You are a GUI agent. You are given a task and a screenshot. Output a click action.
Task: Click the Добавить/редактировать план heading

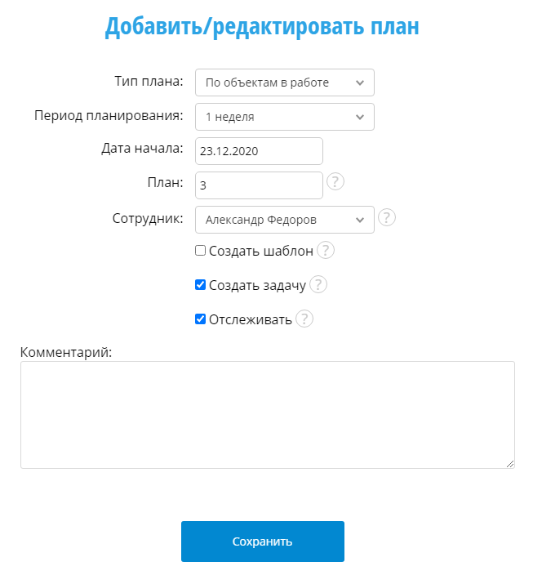pos(262,26)
